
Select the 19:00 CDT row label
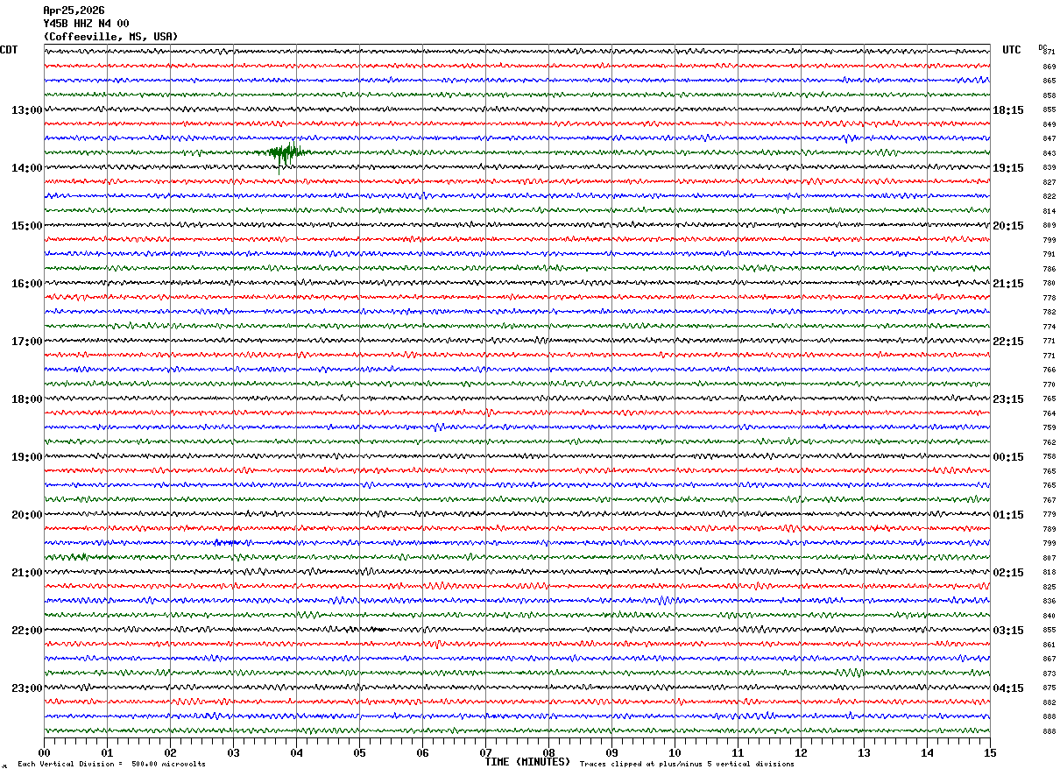tap(26, 457)
